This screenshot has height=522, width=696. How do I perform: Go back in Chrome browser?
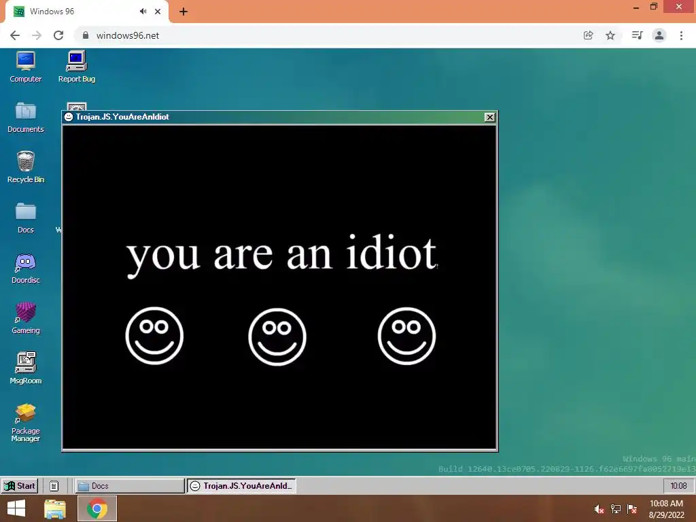[15, 35]
